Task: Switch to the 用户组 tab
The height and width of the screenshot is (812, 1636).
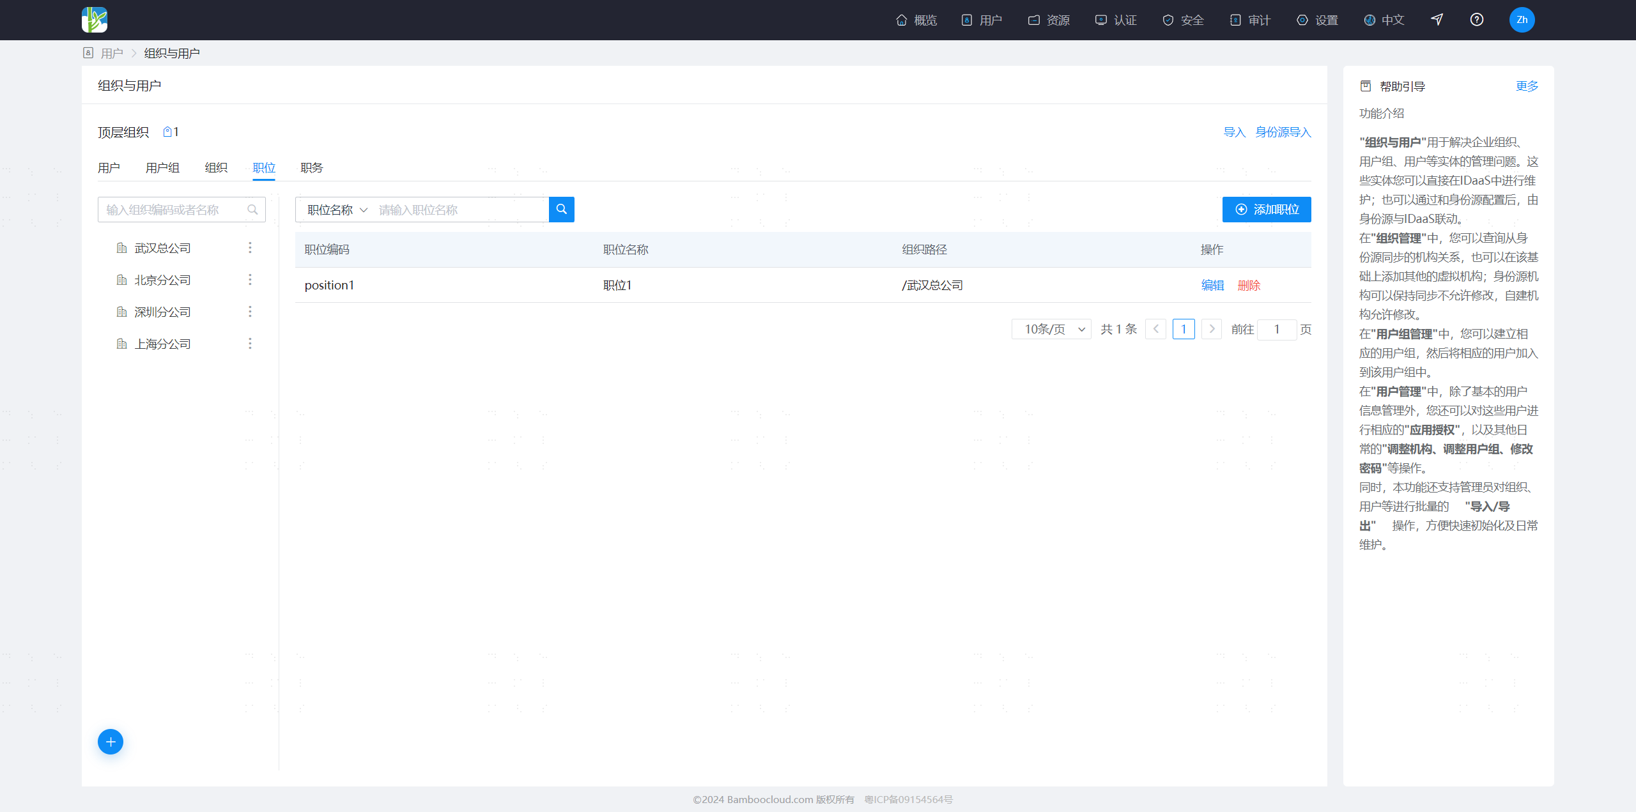Action: [x=162, y=167]
